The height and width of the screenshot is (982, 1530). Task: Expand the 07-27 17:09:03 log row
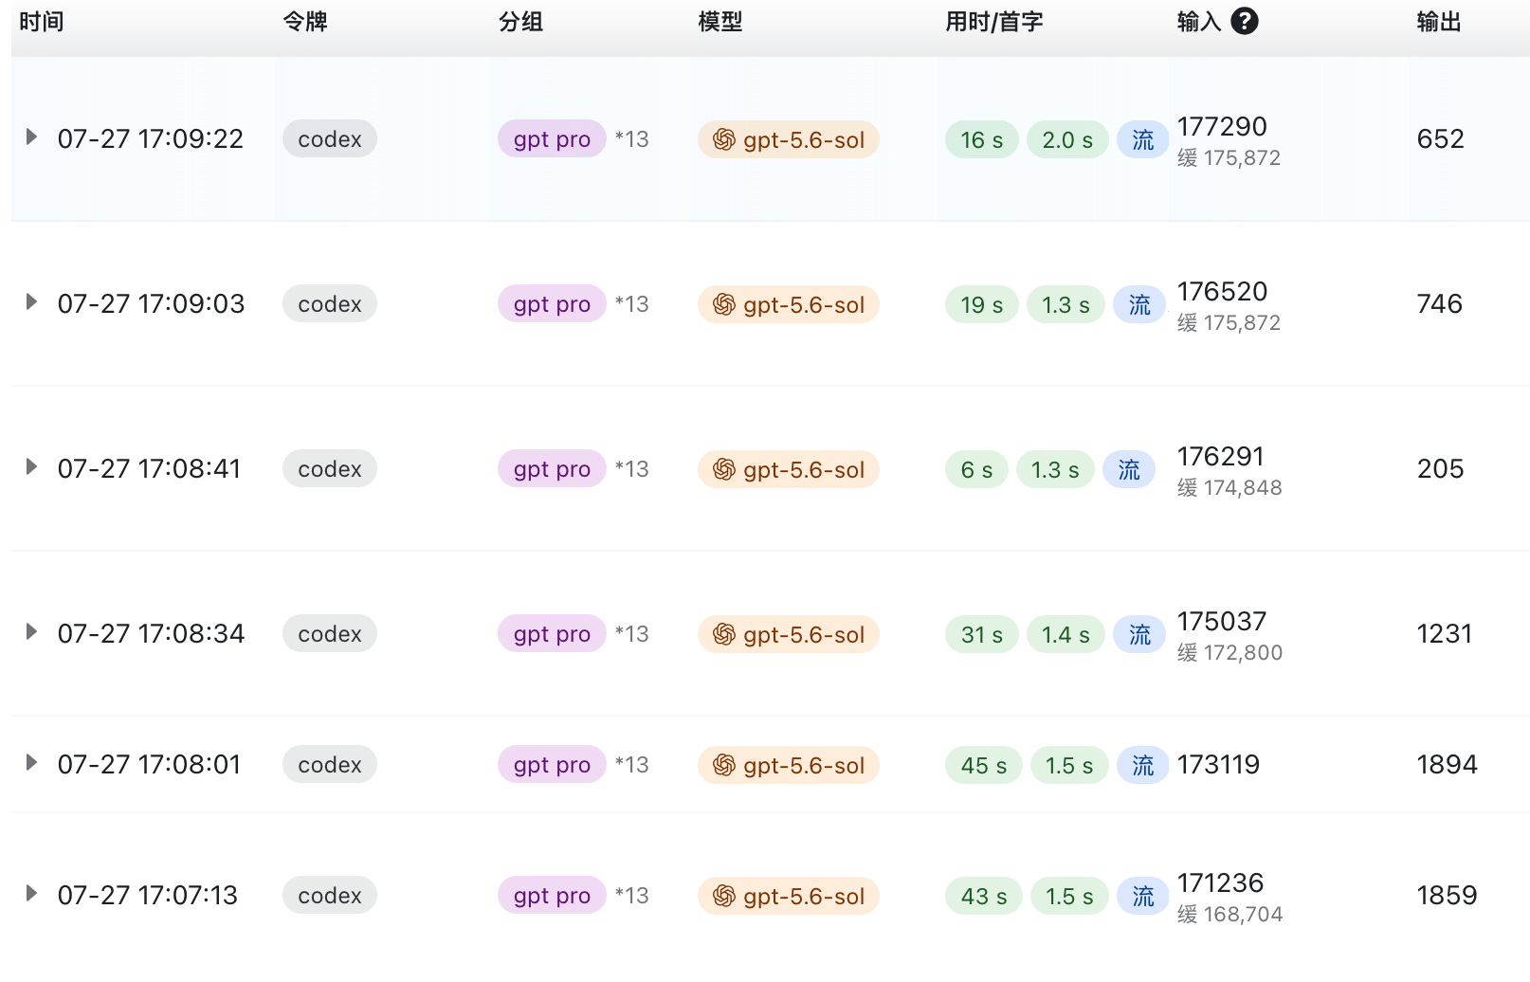point(31,302)
